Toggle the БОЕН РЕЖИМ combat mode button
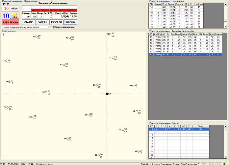 pos(11,22)
